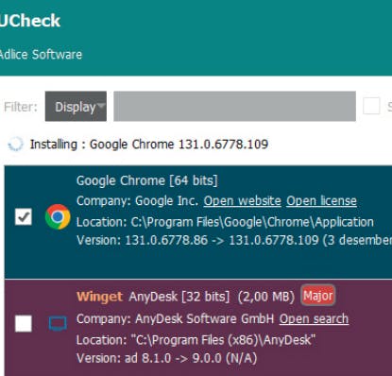Viewport: 392px width, 376px height.
Task: Click the Google Chrome logo icon
Action: [58, 216]
